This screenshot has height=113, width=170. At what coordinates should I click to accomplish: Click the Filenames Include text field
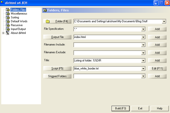pos(107,45)
